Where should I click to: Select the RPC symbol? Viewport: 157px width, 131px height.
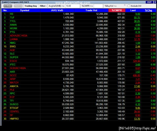point(12,93)
